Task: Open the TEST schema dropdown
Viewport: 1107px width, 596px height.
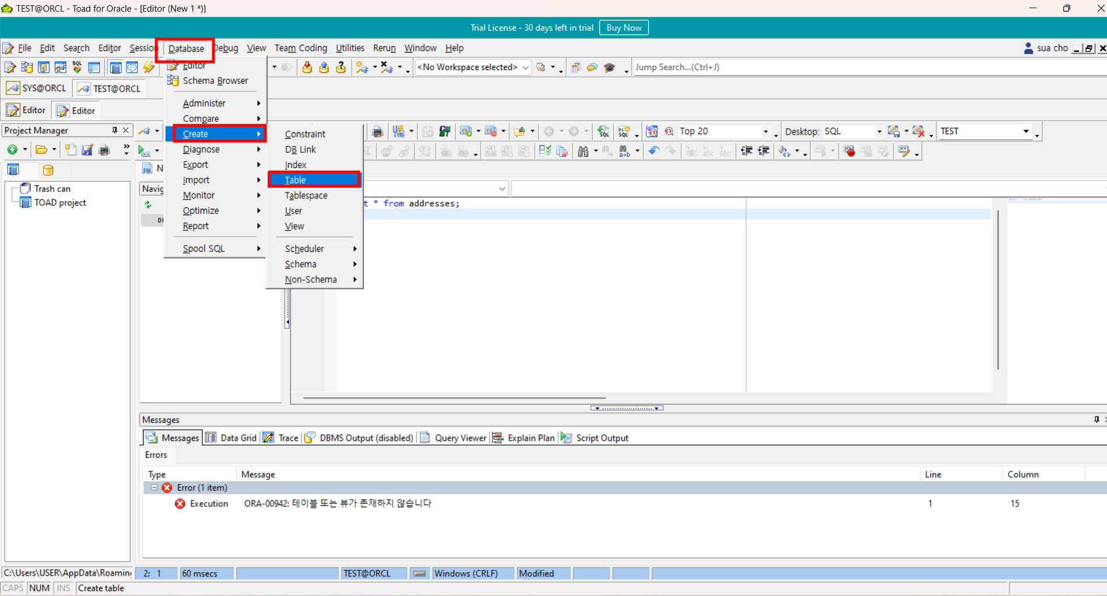Action: tap(1026, 131)
